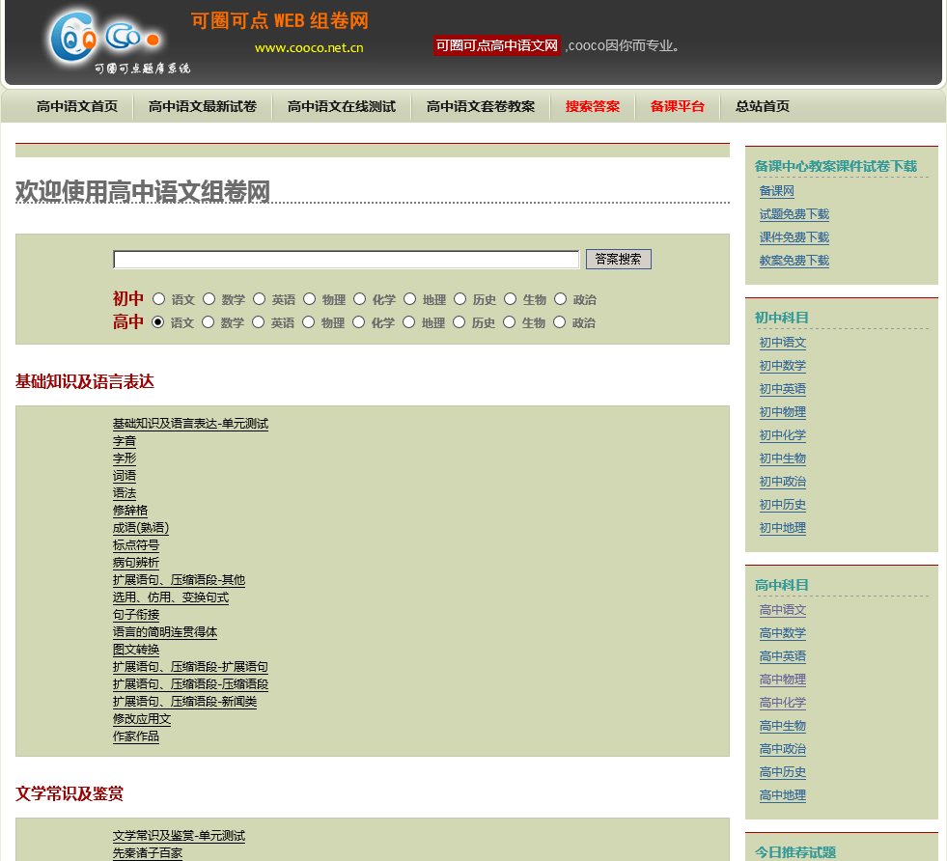The width and height of the screenshot is (947, 861).
Task: Select 初中 化学 radio button
Action: [359, 299]
